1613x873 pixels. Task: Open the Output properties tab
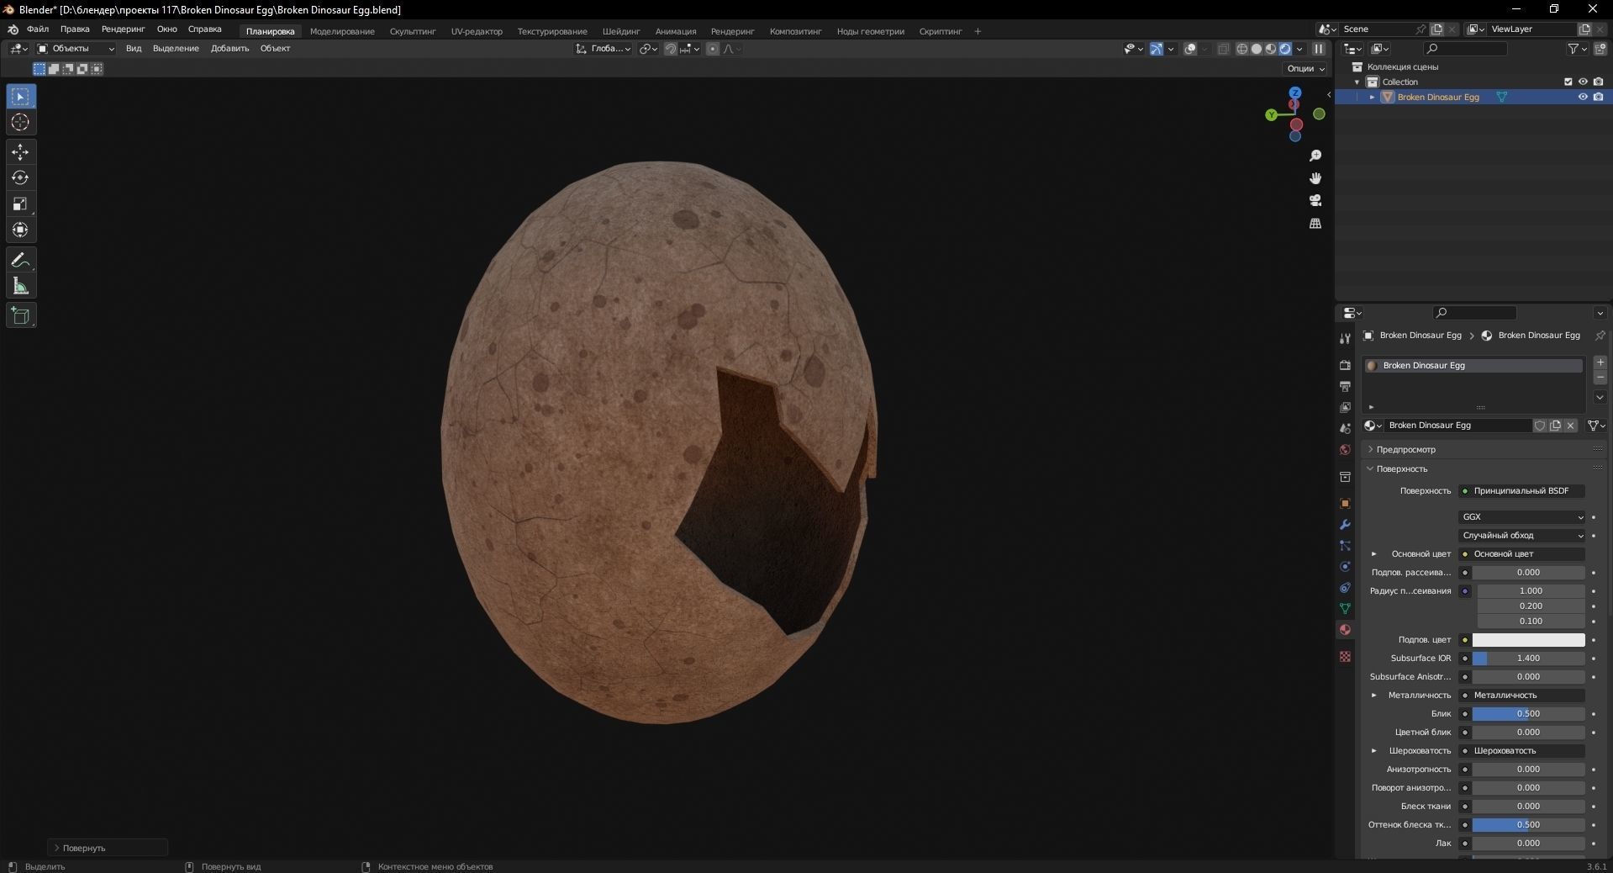pyautogui.click(x=1345, y=386)
